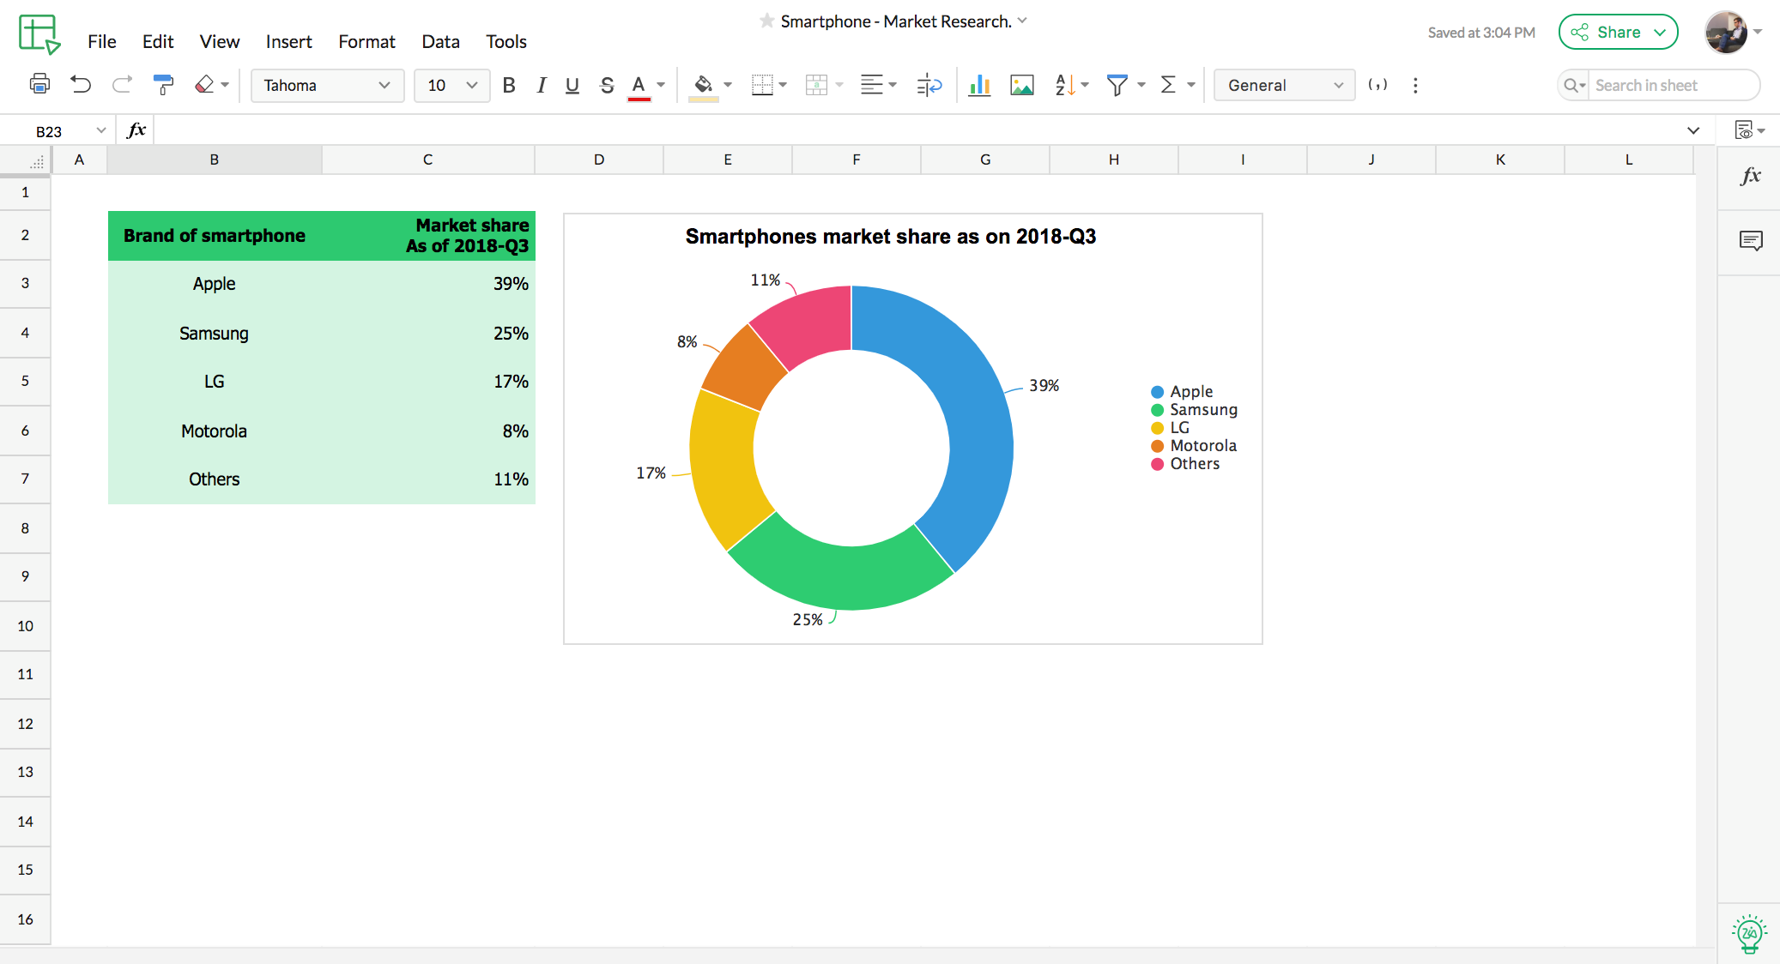
Task: Click the Bold formatting icon
Action: click(508, 84)
